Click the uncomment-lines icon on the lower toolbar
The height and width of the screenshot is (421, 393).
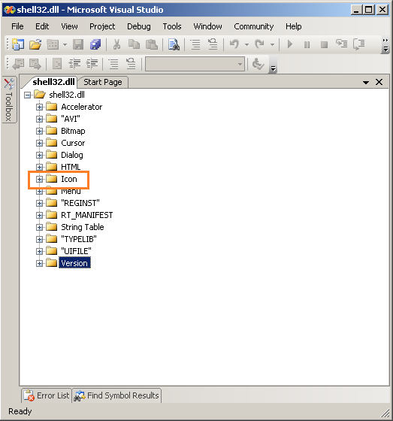(x=131, y=63)
